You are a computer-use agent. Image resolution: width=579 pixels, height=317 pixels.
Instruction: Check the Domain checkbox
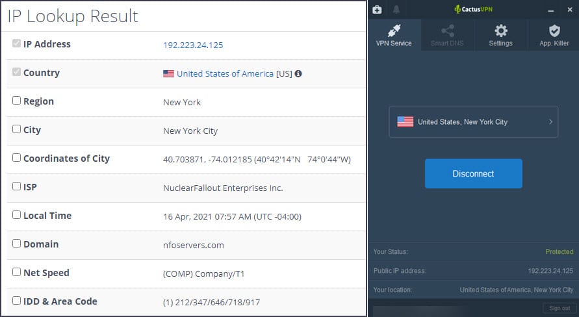16,243
